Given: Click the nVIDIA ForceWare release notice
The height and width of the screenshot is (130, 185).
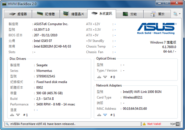Looking at the screenshot, I should (43, 124).
